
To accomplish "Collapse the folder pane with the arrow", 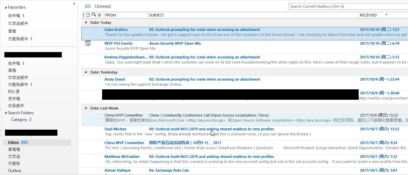I will coord(74,4).
